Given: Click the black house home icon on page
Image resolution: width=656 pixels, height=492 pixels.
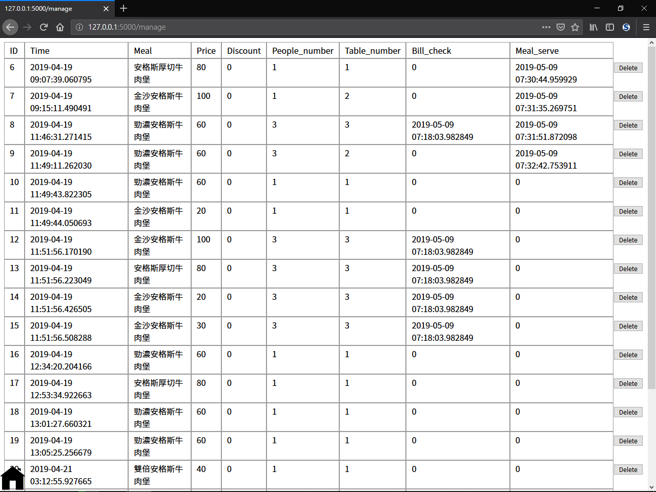Looking at the screenshot, I should tap(13, 478).
